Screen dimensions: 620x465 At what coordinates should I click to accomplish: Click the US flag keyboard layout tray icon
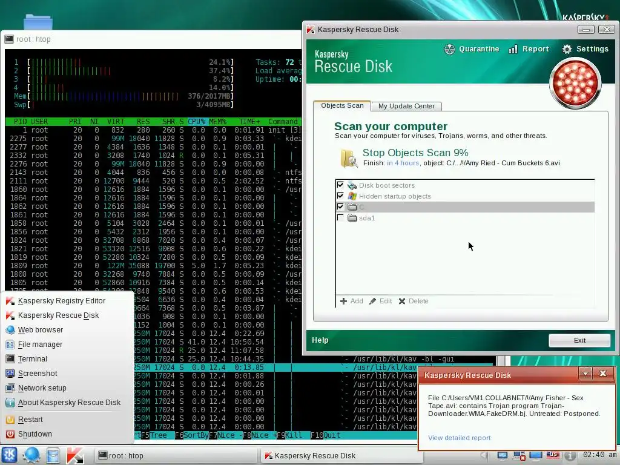(x=553, y=455)
